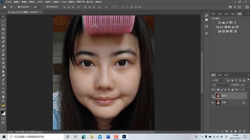250x140 pixels.
Task: Select the Background layer thumbnail
Action: [218, 103]
